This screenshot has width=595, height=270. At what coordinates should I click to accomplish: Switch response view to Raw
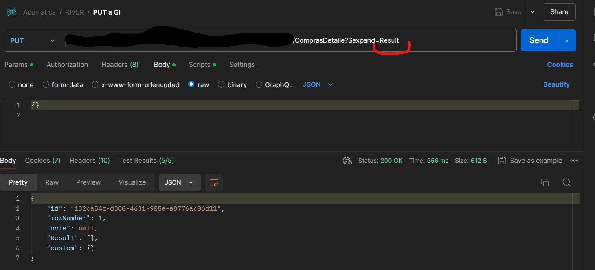pos(51,182)
